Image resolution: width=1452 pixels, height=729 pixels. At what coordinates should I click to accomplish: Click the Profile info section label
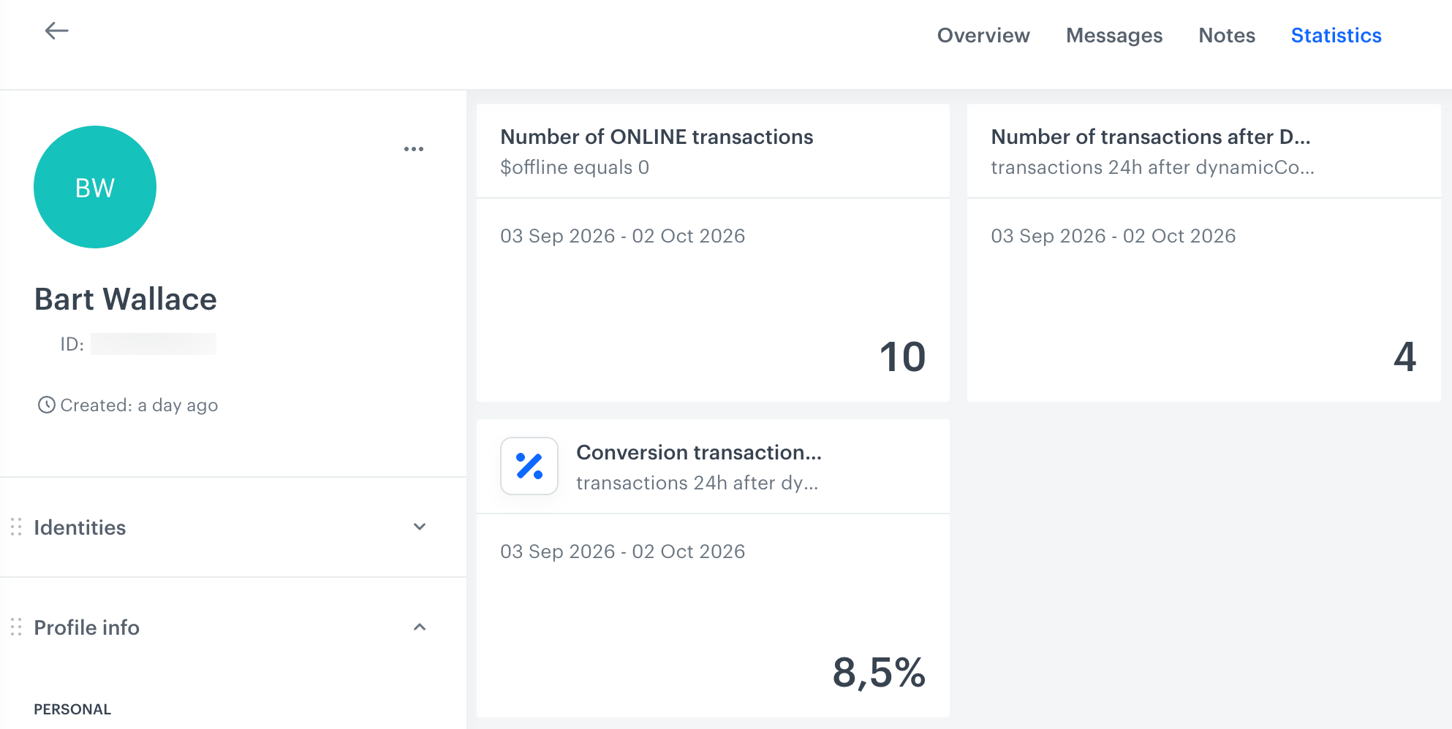(x=86, y=627)
